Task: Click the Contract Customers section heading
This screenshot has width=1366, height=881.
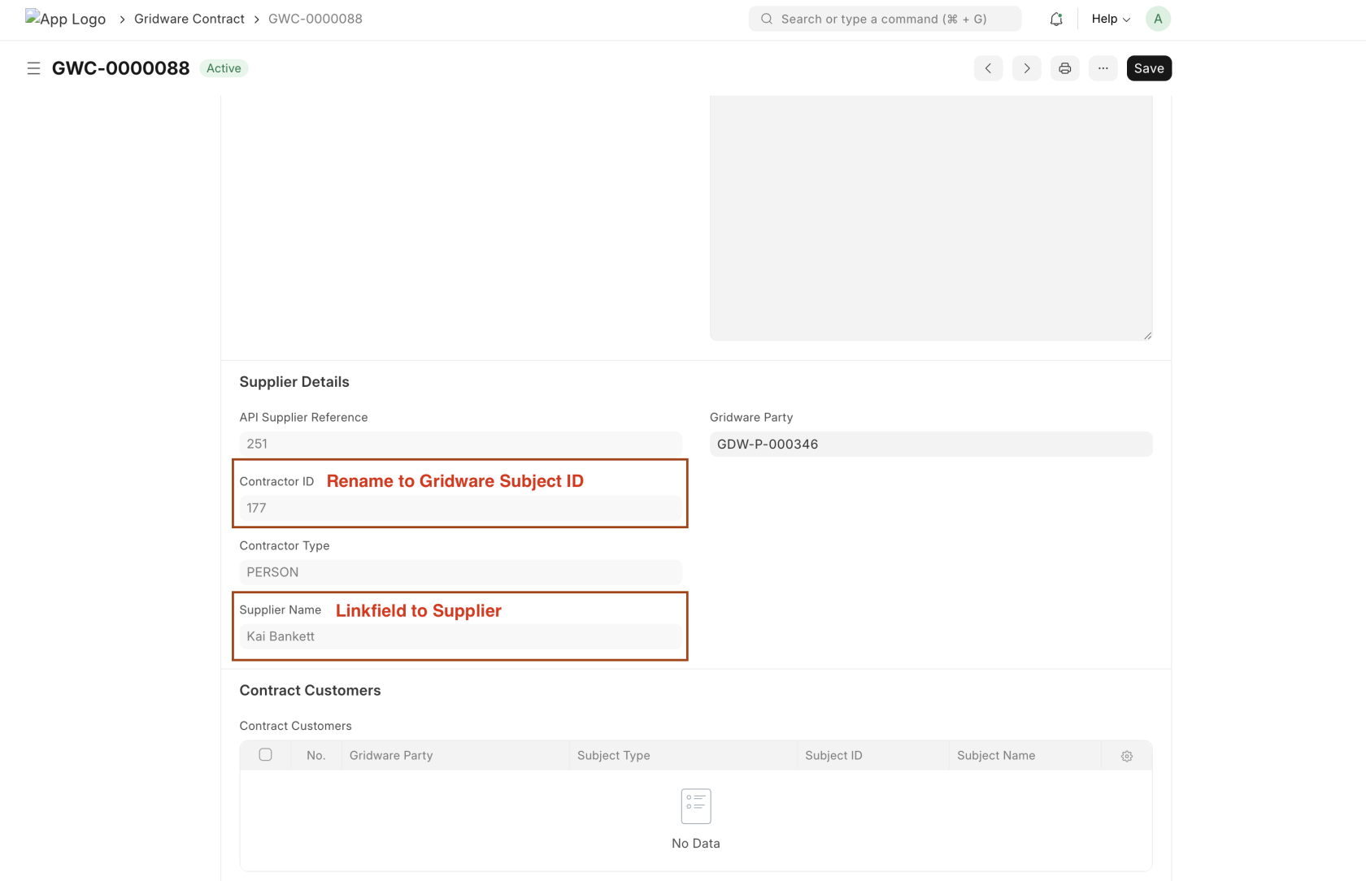Action: click(x=310, y=690)
